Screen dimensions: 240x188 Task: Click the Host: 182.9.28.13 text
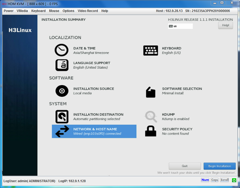tap(169, 11)
